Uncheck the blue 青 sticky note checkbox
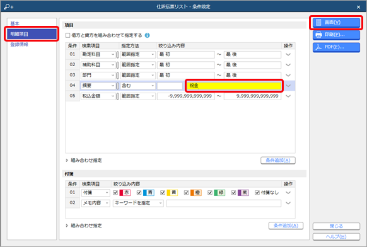The image size is (367, 247). pos(139,193)
